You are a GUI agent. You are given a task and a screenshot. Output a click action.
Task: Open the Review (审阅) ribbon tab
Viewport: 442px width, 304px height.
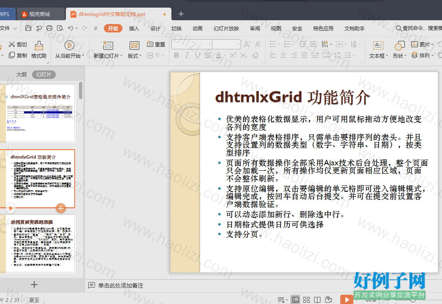(x=255, y=28)
